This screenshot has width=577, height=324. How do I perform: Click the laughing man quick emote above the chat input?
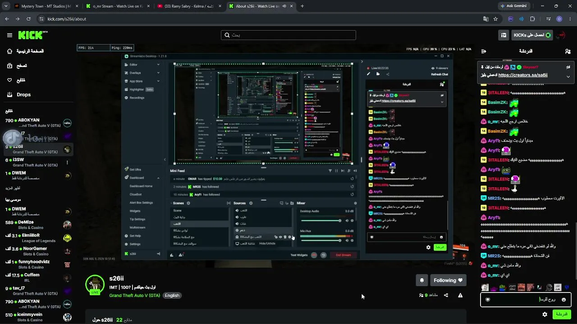click(x=521, y=288)
